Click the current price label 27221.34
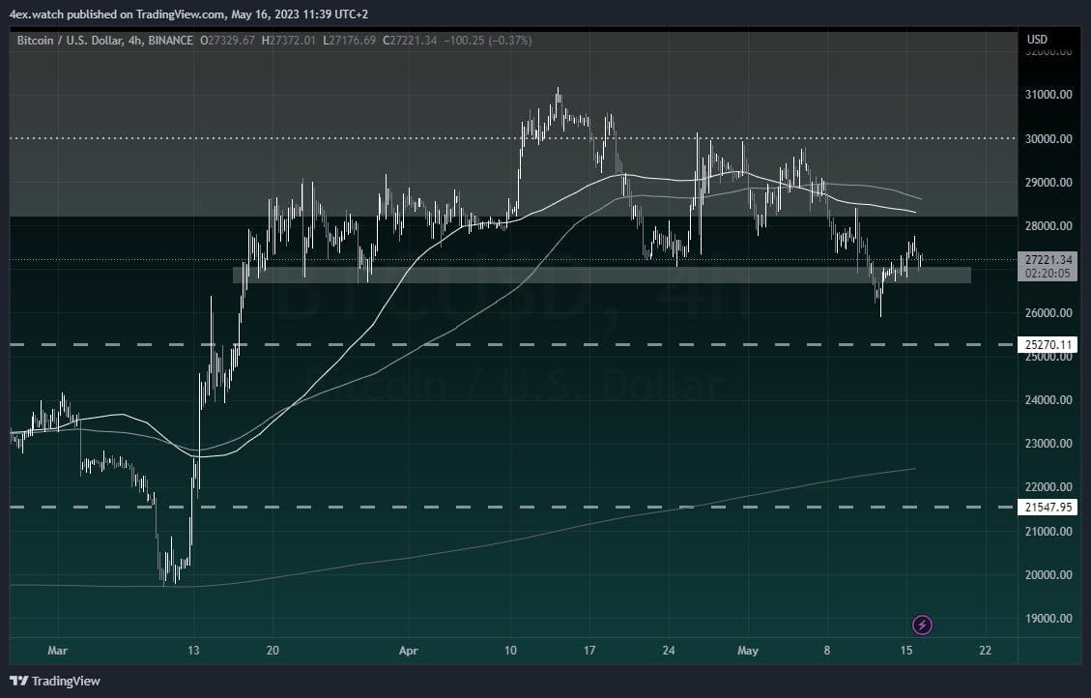The height and width of the screenshot is (698, 1091). 1048,260
